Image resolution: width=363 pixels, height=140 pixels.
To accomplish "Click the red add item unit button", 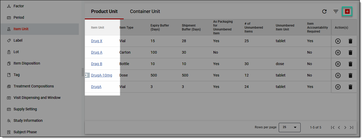I will point(347,11).
